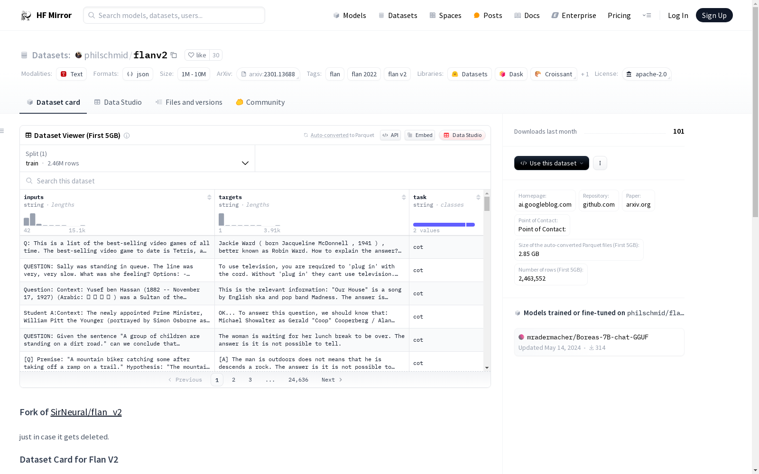Go to page 3 of the dataset viewer
Screen dimensions: 759x474
pos(250,380)
